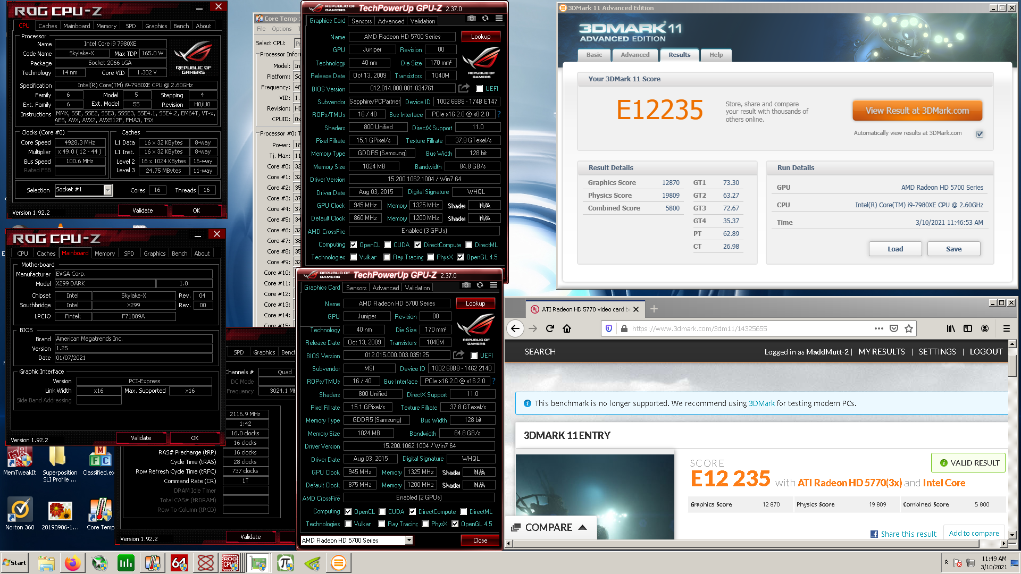
Task: Toggle Firefox sidebar icon
Action: 968,328
